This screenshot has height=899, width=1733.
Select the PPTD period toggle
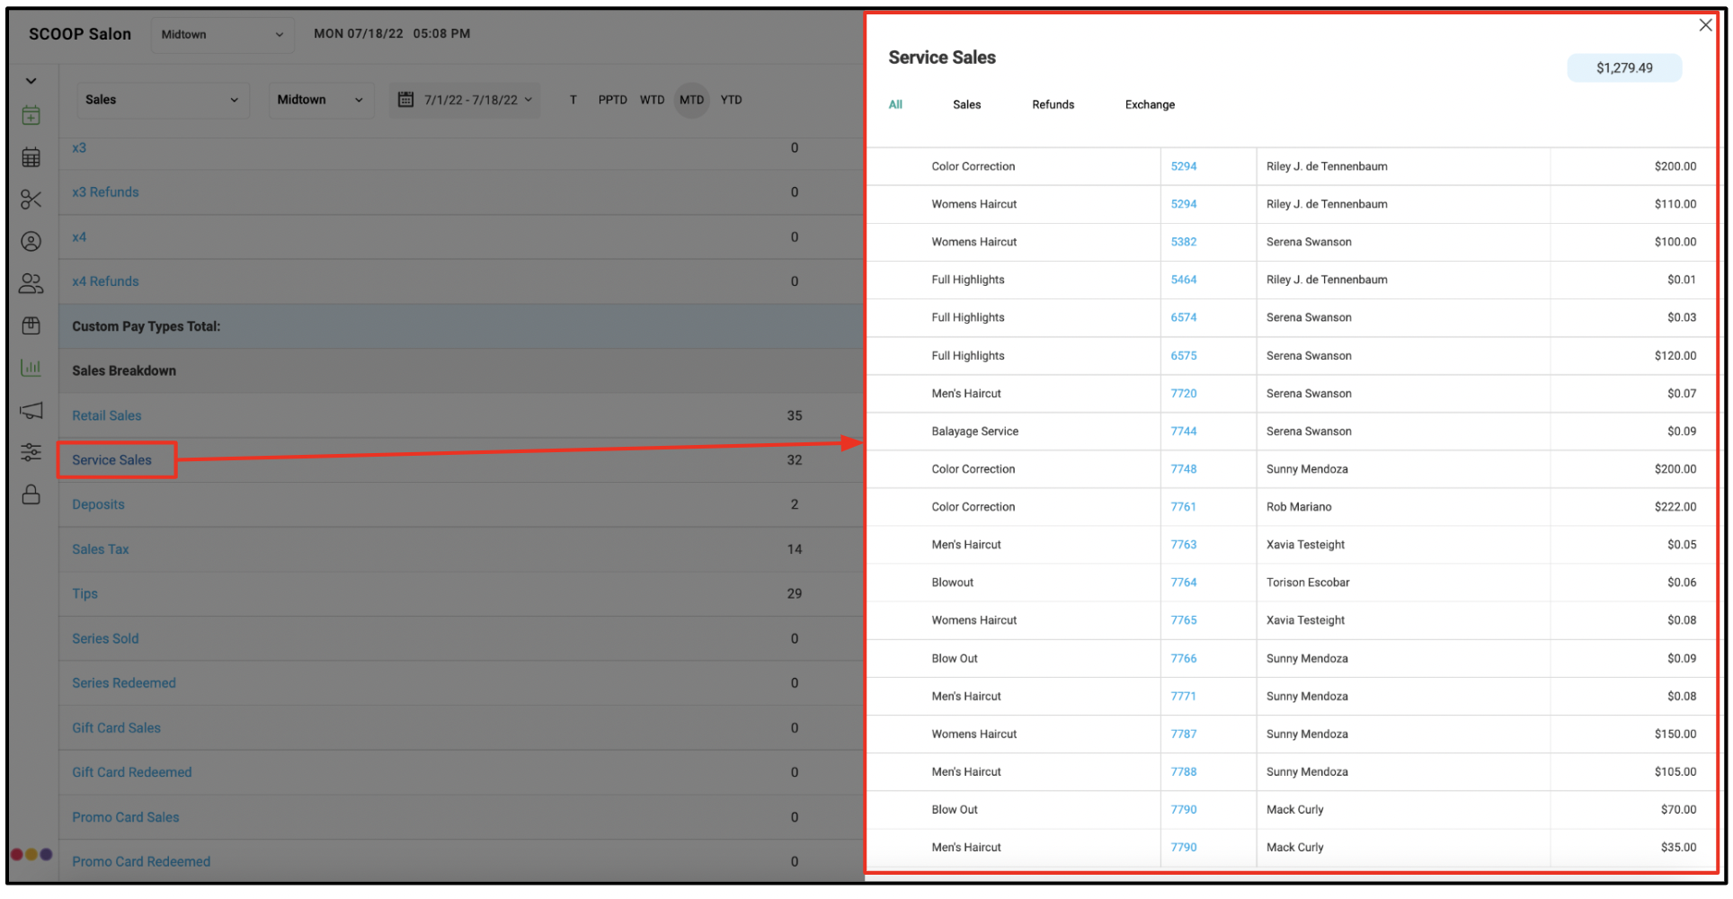point(612,100)
